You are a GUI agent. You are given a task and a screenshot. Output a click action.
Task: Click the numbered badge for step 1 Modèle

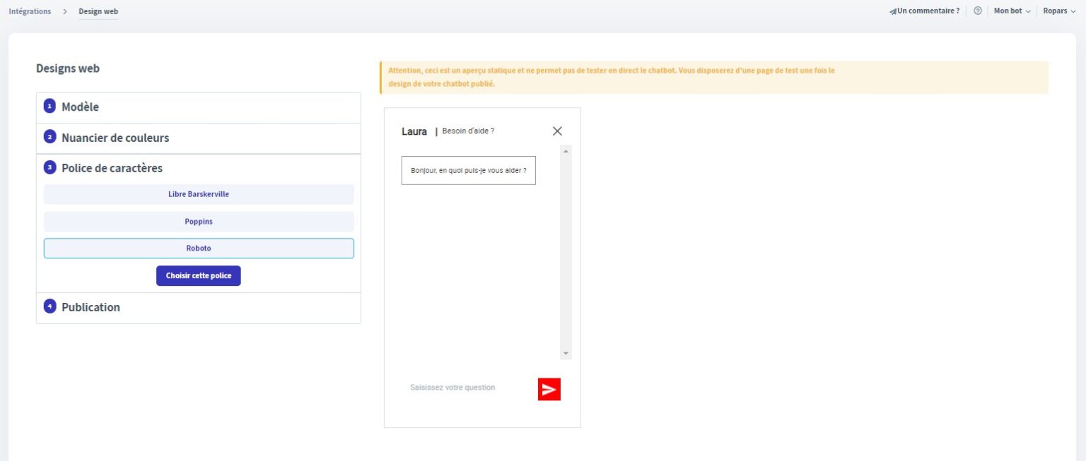coord(49,106)
